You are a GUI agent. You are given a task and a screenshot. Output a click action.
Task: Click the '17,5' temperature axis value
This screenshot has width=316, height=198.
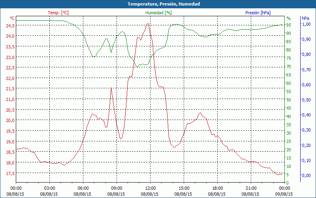tap(10, 173)
